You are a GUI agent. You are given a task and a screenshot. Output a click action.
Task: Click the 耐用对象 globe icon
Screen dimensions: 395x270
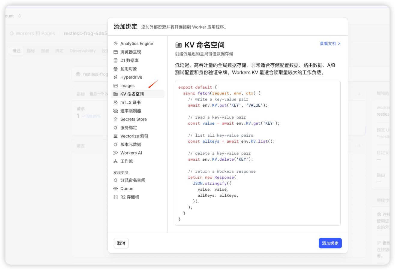point(116,69)
